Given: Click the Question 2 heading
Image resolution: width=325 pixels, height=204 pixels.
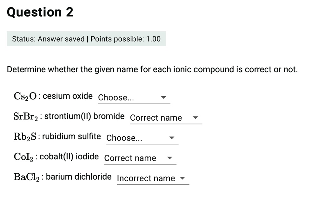Looking at the screenshot, I should [40, 12].
